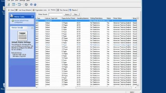Image resolution: width=166 pixels, height=93 pixels.
Task: Click the vertical scrollbar down arrow
Action: [138, 85]
